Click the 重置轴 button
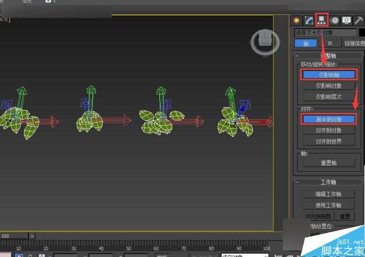This screenshot has width=365, height=257. [x=328, y=163]
